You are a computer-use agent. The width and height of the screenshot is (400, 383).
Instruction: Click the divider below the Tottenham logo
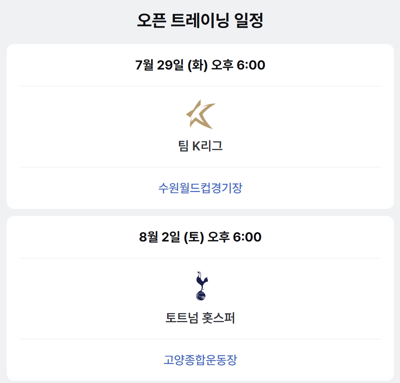[x=200, y=338]
